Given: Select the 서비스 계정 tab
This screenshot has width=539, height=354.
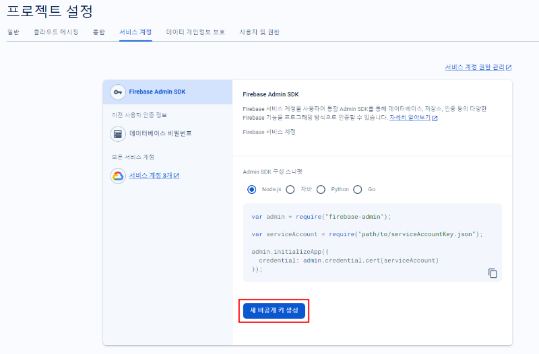Looking at the screenshot, I should (135, 32).
